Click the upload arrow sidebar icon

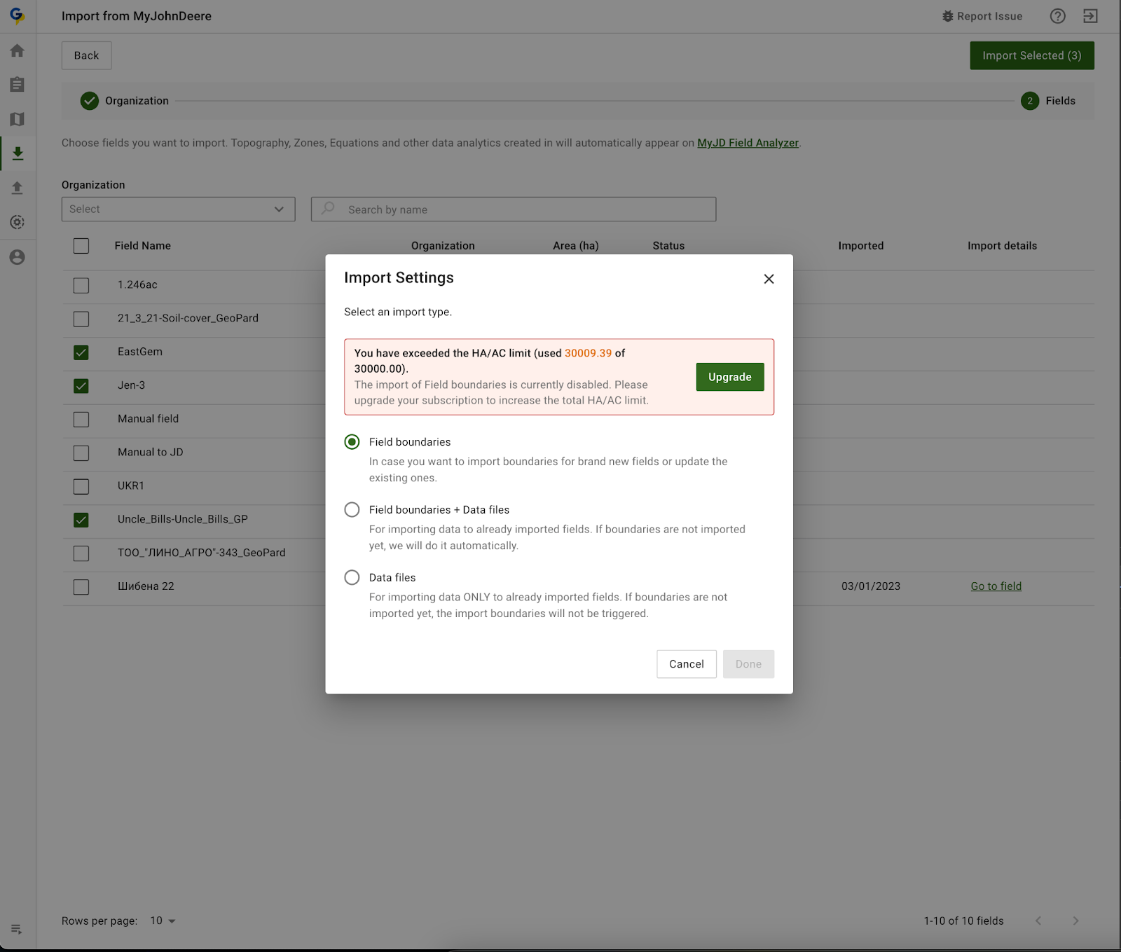tap(18, 188)
